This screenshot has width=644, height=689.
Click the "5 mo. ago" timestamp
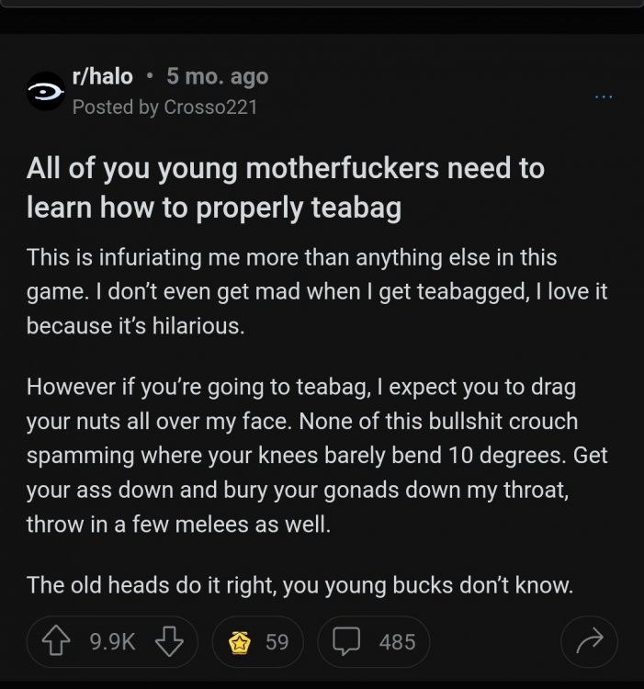218,77
